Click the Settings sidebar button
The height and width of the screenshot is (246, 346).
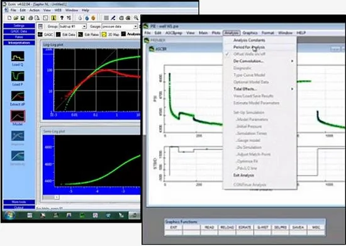19,26
